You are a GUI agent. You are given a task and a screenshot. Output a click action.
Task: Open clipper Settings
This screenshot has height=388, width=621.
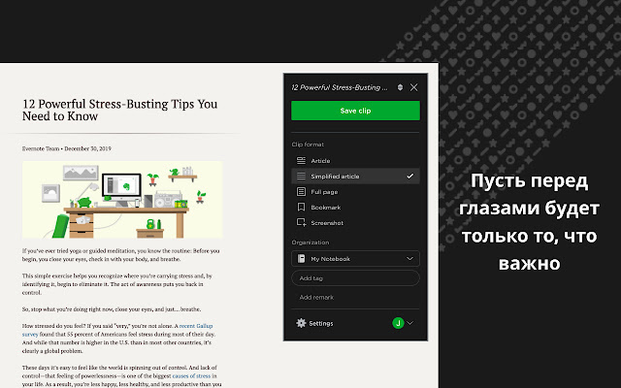click(314, 323)
